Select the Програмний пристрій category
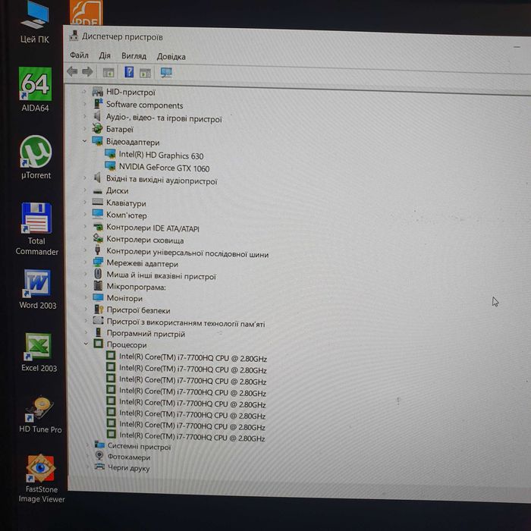 (146, 334)
